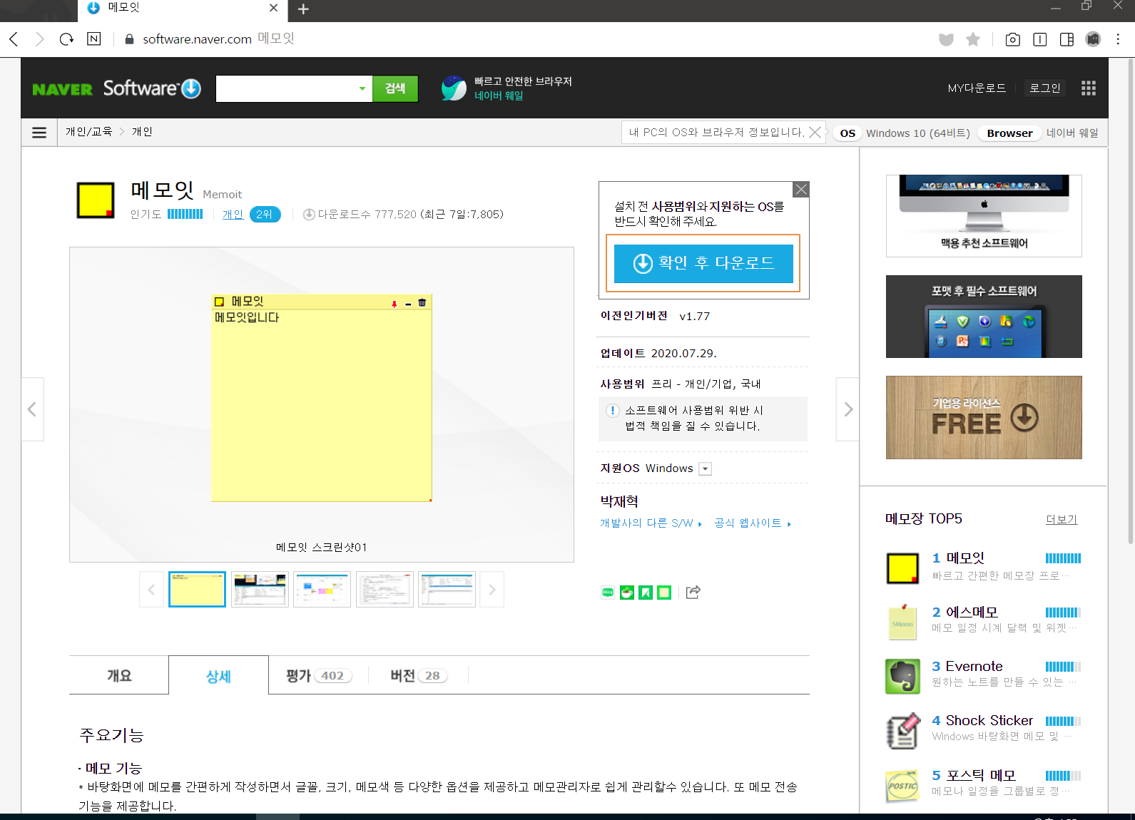
Task: Expand the supported OS Windows dropdown
Action: pyautogui.click(x=705, y=469)
